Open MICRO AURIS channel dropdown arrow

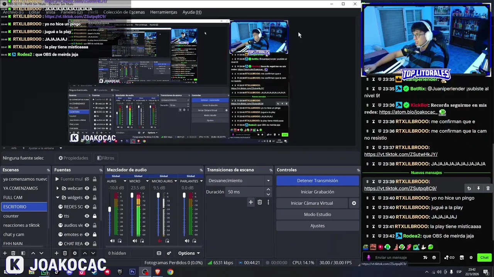click(176, 181)
